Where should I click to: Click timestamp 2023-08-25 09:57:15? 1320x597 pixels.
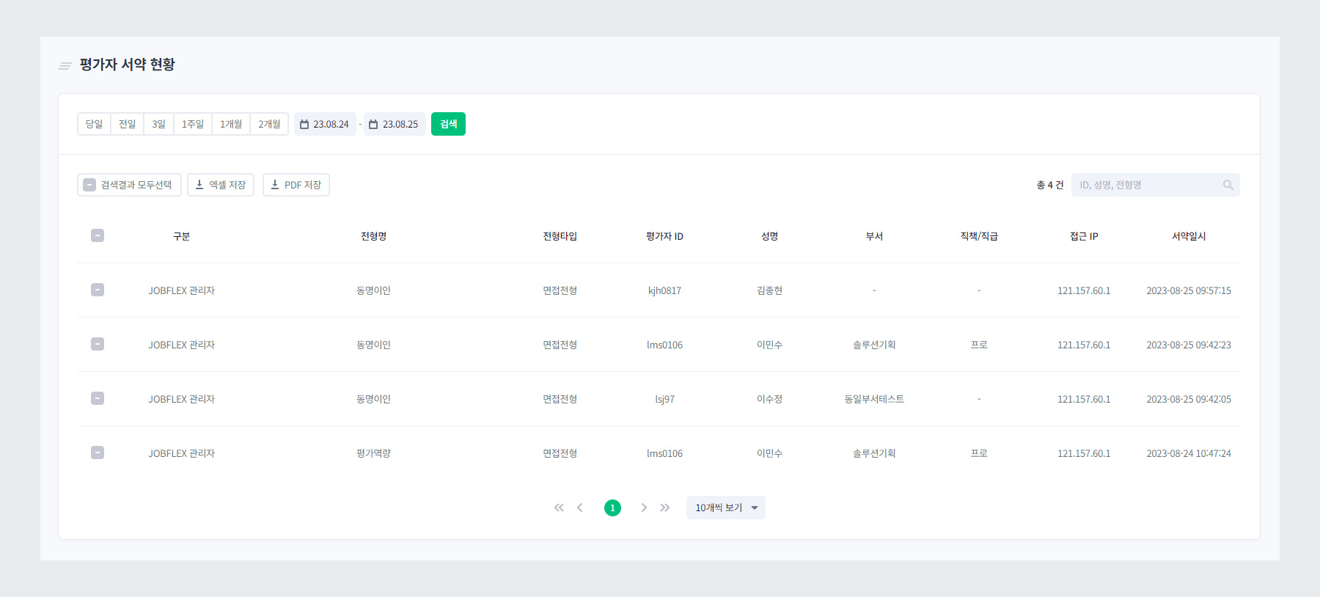click(1189, 290)
